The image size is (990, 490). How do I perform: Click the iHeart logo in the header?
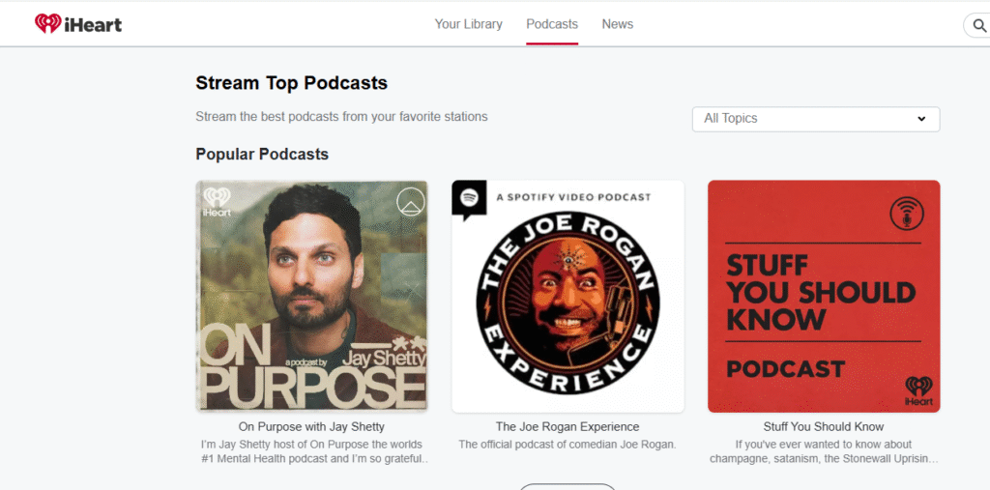click(78, 24)
